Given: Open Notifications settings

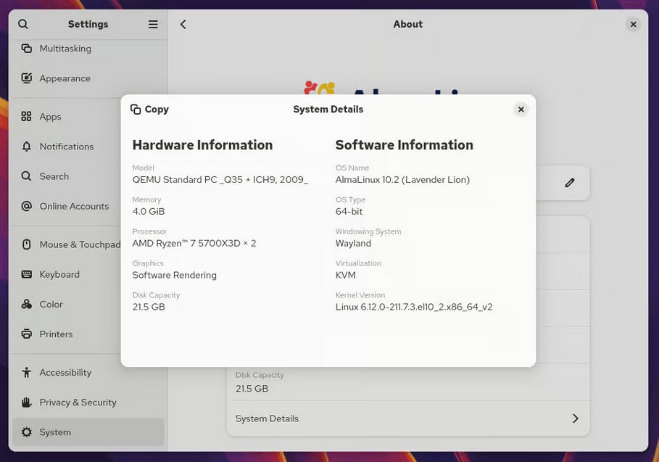Looking at the screenshot, I should 88,147.
